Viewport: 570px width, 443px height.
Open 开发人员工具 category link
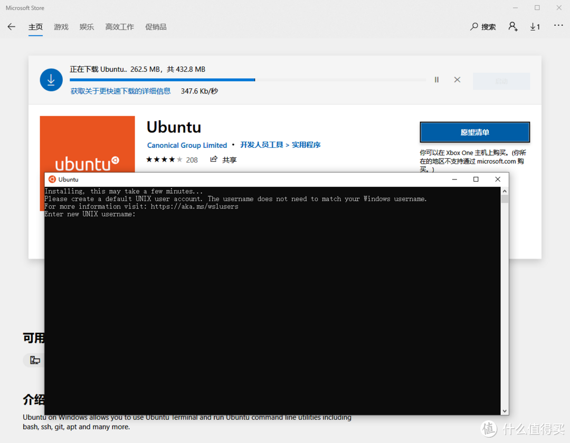tap(261, 145)
